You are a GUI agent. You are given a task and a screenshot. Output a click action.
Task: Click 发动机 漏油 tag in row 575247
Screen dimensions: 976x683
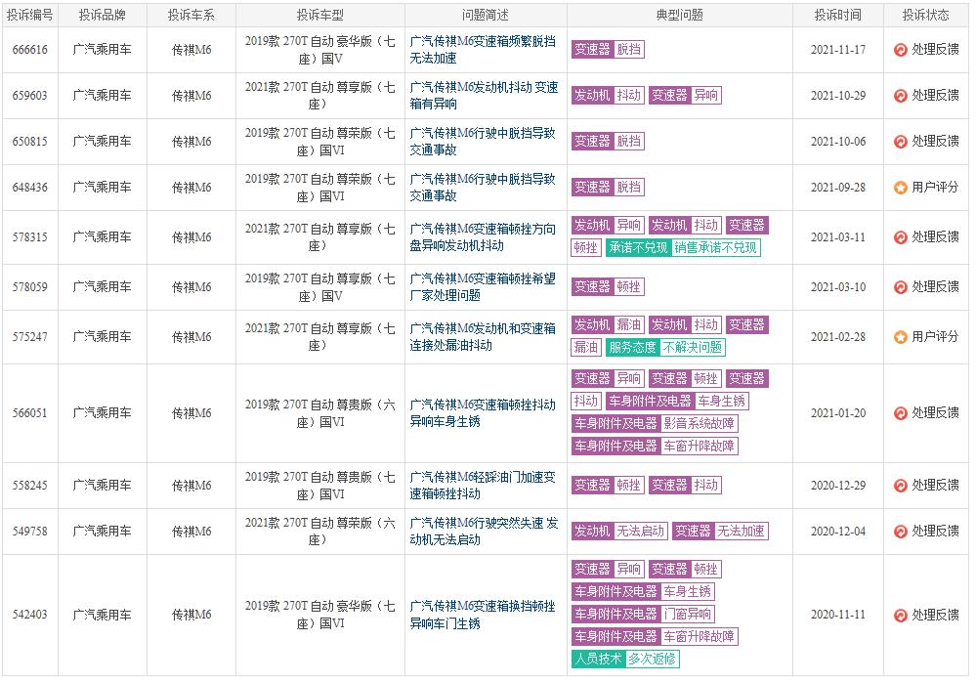[x=608, y=325]
